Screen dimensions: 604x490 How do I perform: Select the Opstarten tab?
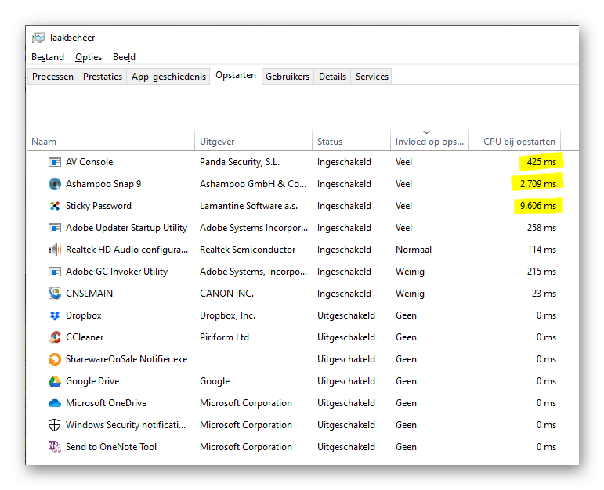(236, 75)
